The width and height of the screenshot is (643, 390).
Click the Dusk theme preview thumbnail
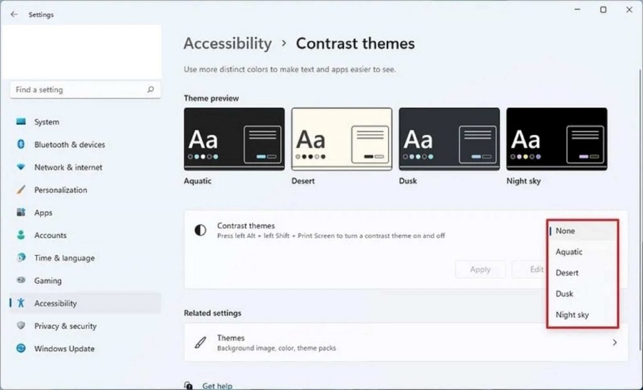point(449,139)
